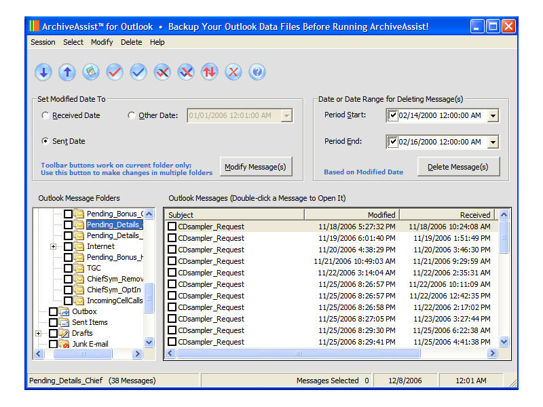Viewport: 543px width, 407px height.
Task: Click the blue down-arrow toolbar button
Action: [x=43, y=73]
